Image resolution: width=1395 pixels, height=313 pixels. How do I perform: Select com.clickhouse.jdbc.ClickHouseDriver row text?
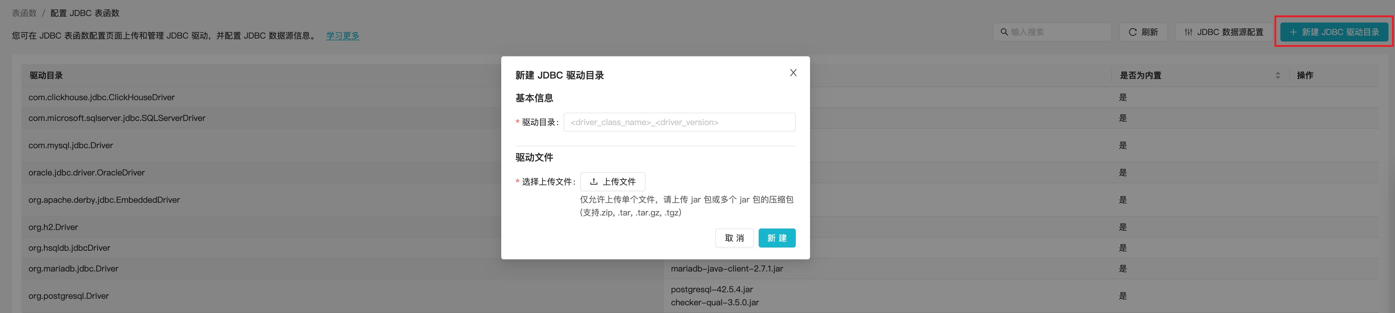101,97
